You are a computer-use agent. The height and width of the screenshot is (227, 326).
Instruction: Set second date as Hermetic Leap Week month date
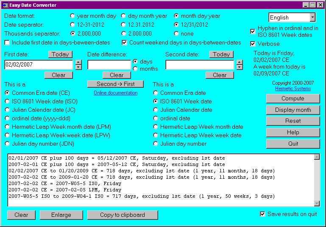156,127
